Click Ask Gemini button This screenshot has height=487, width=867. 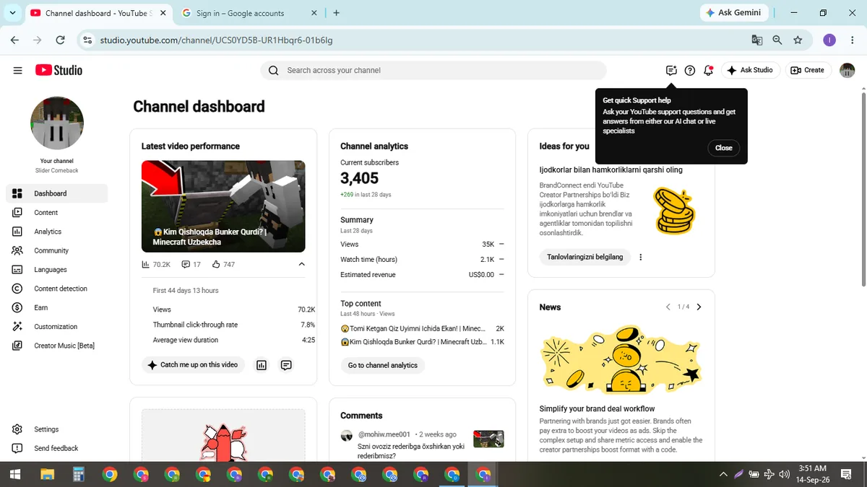[733, 13]
